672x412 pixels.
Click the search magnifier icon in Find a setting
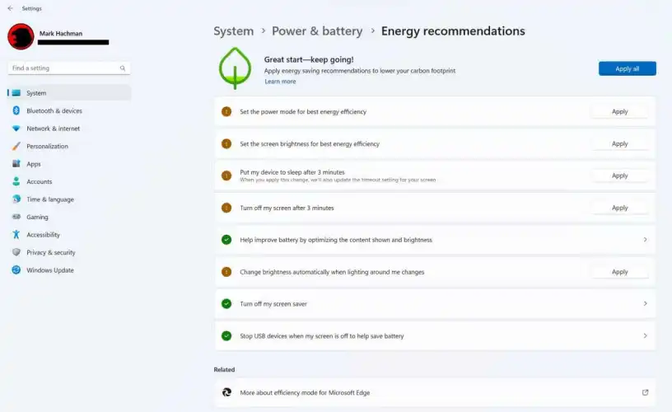[x=123, y=68]
